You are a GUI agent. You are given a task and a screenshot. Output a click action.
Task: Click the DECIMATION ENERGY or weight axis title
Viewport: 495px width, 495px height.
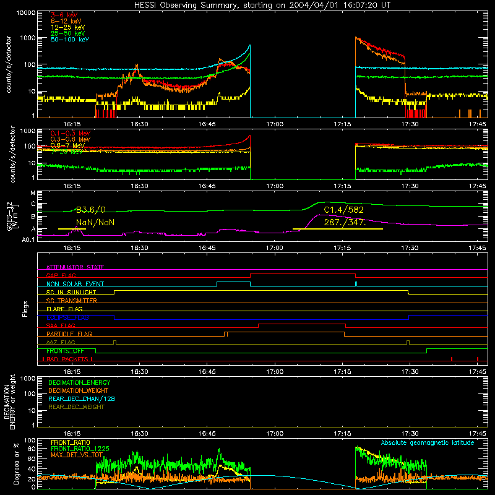(x=9, y=402)
